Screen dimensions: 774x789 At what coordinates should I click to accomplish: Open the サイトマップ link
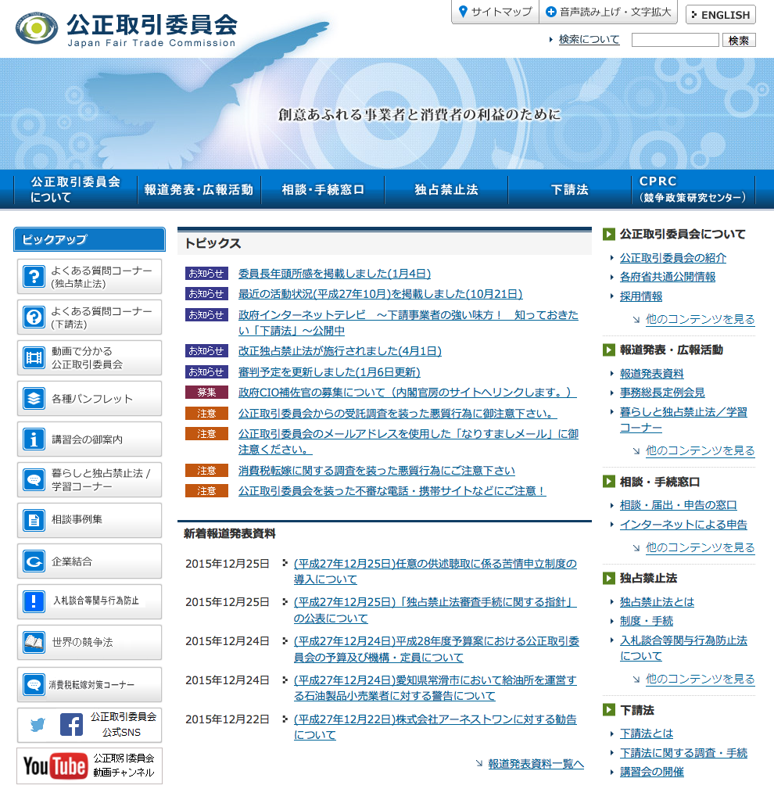point(495,12)
